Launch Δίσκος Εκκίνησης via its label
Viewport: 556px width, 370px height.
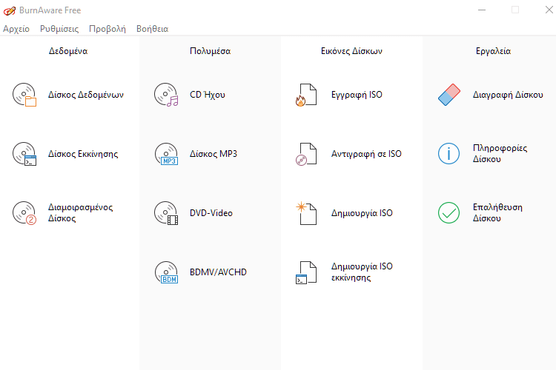coord(83,154)
